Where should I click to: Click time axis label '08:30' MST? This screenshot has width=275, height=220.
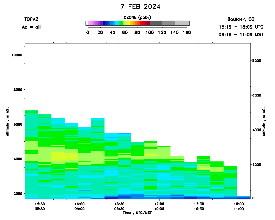pyautogui.click(x=40, y=209)
